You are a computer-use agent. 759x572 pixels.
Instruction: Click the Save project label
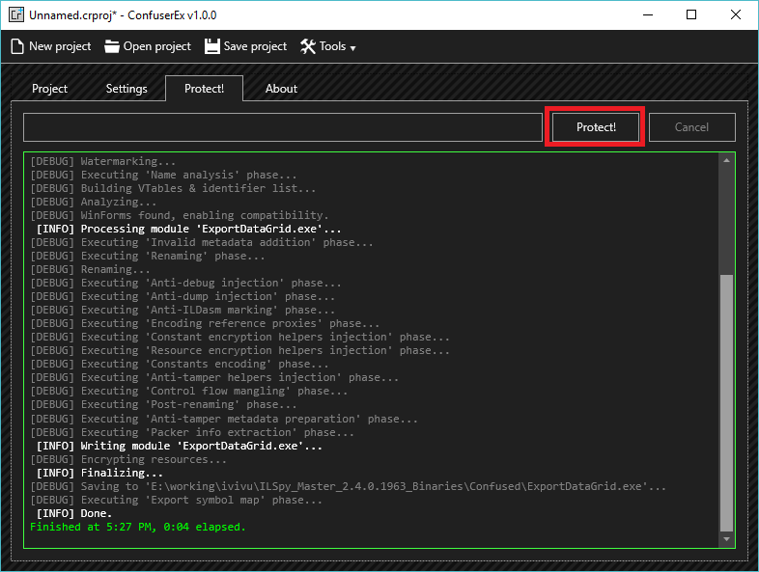(x=255, y=46)
